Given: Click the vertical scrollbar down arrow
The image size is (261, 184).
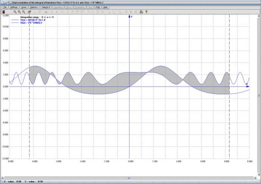Looking at the screenshot, I should click(259, 174).
